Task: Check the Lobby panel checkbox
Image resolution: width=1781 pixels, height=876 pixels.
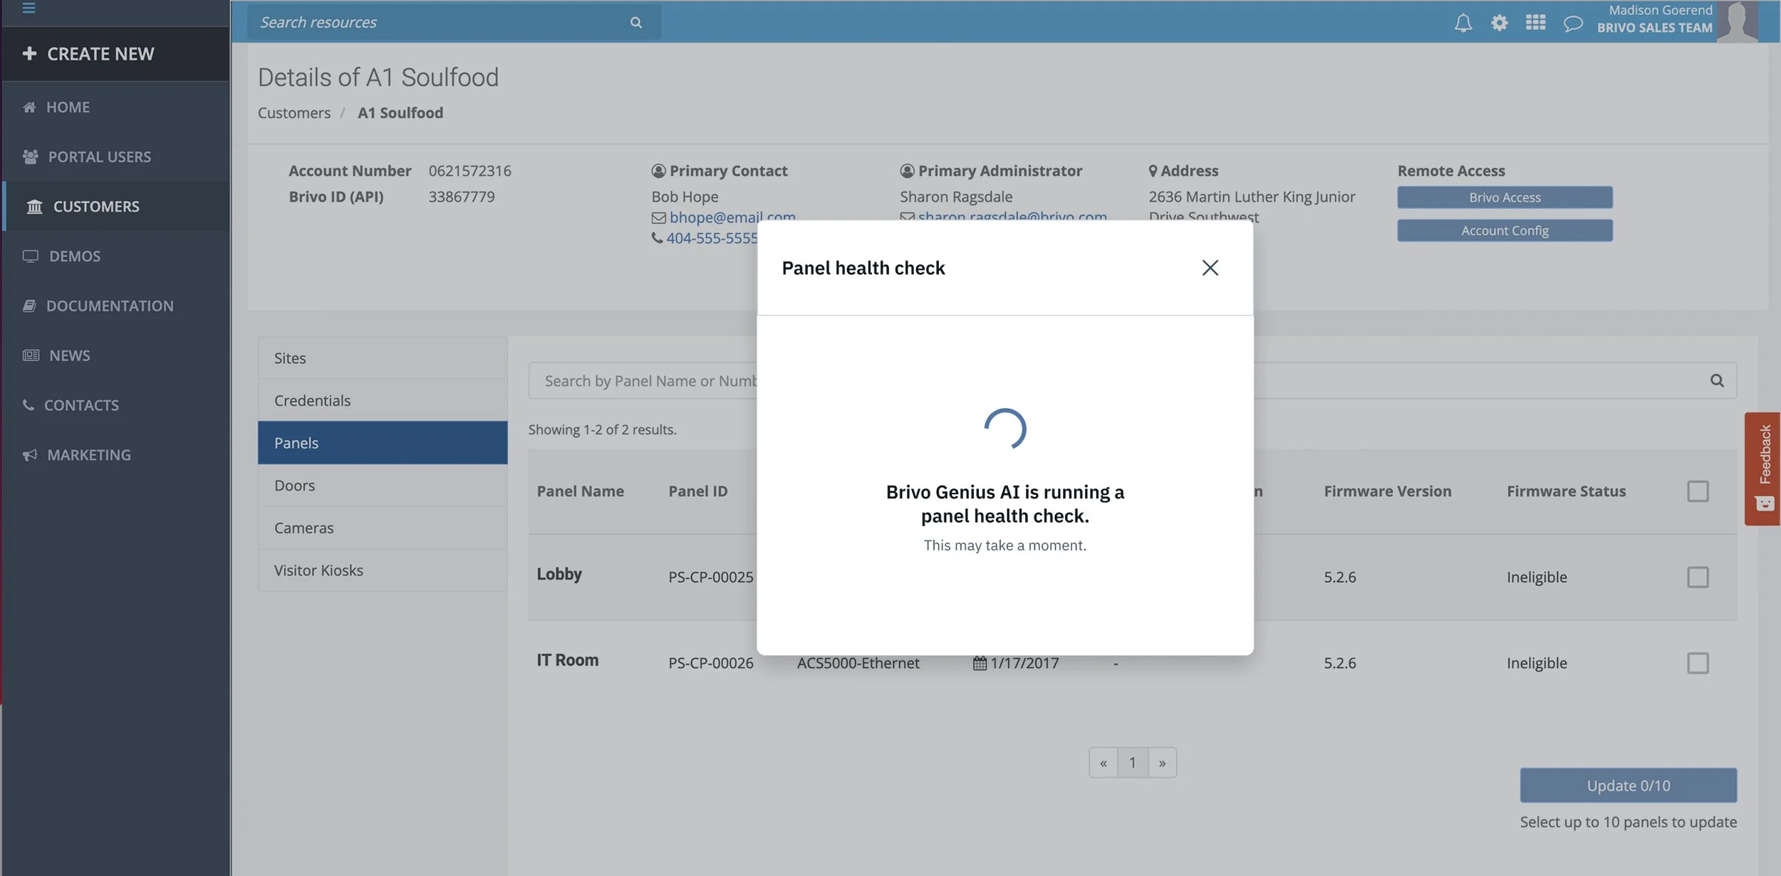Action: pyautogui.click(x=1698, y=577)
